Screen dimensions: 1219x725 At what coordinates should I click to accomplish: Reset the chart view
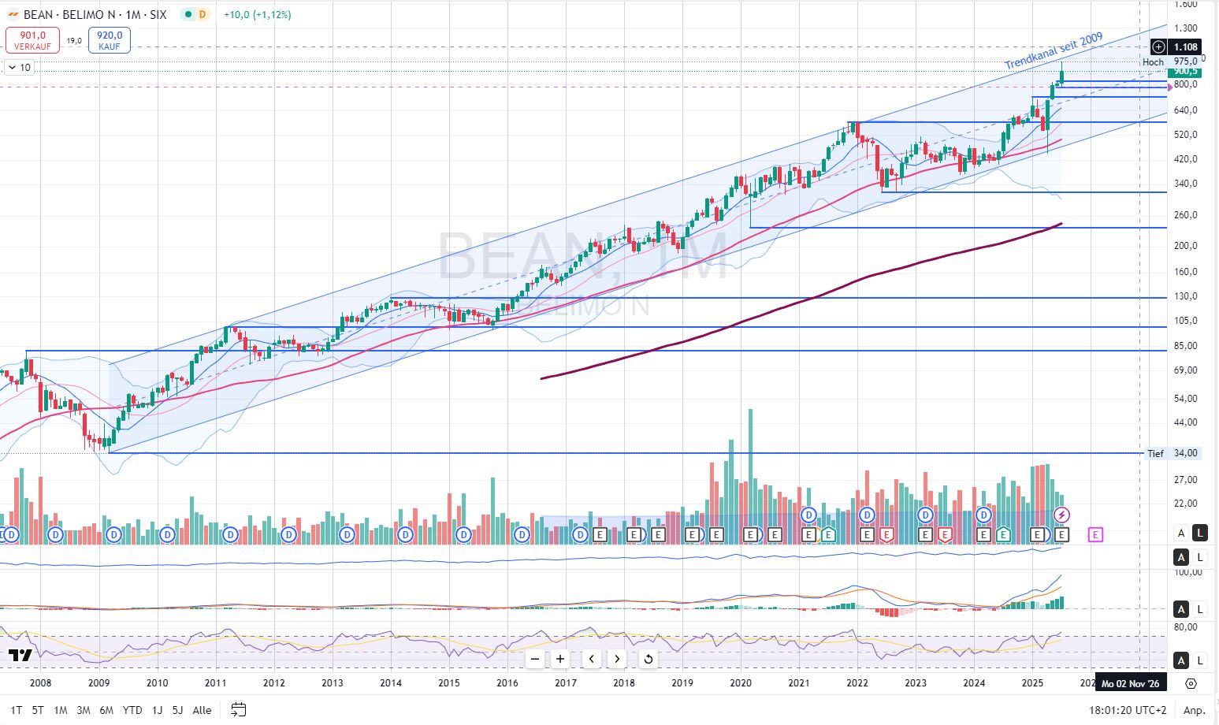(x=648, y=659)
